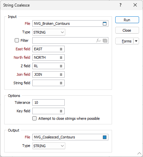Click the Run button

coord(127,20)
